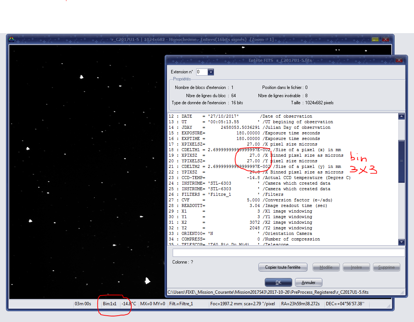Close the Entête FITS dialog
The image size is (414, 322).
399,60
